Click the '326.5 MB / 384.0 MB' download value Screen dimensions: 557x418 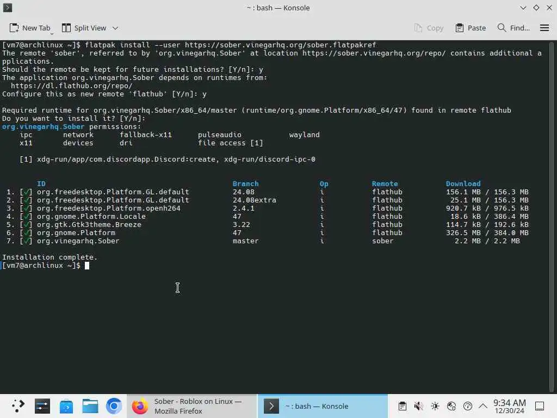coord(487,232)
